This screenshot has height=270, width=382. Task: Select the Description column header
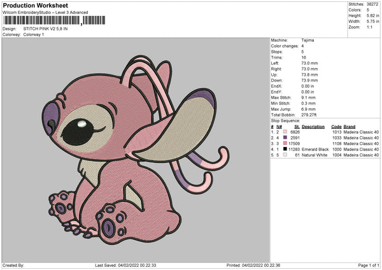[x=313, y=127]
